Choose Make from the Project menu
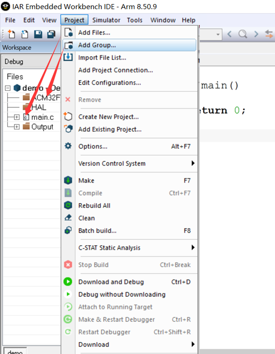 (86, 180)
